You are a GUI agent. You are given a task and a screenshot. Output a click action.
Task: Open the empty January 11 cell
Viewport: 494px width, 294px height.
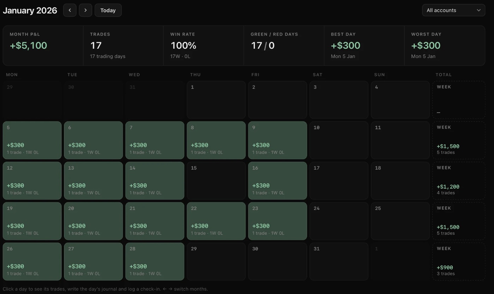pos(400,140)
